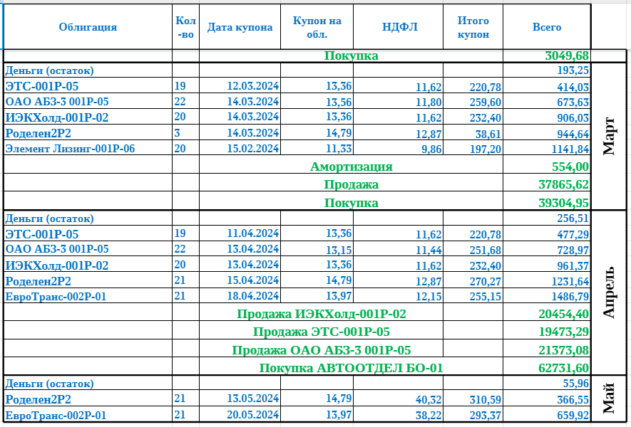631x427 pixels.
Task: Select the НДФЛ value 40,32
Action: [x=429, y=400]
